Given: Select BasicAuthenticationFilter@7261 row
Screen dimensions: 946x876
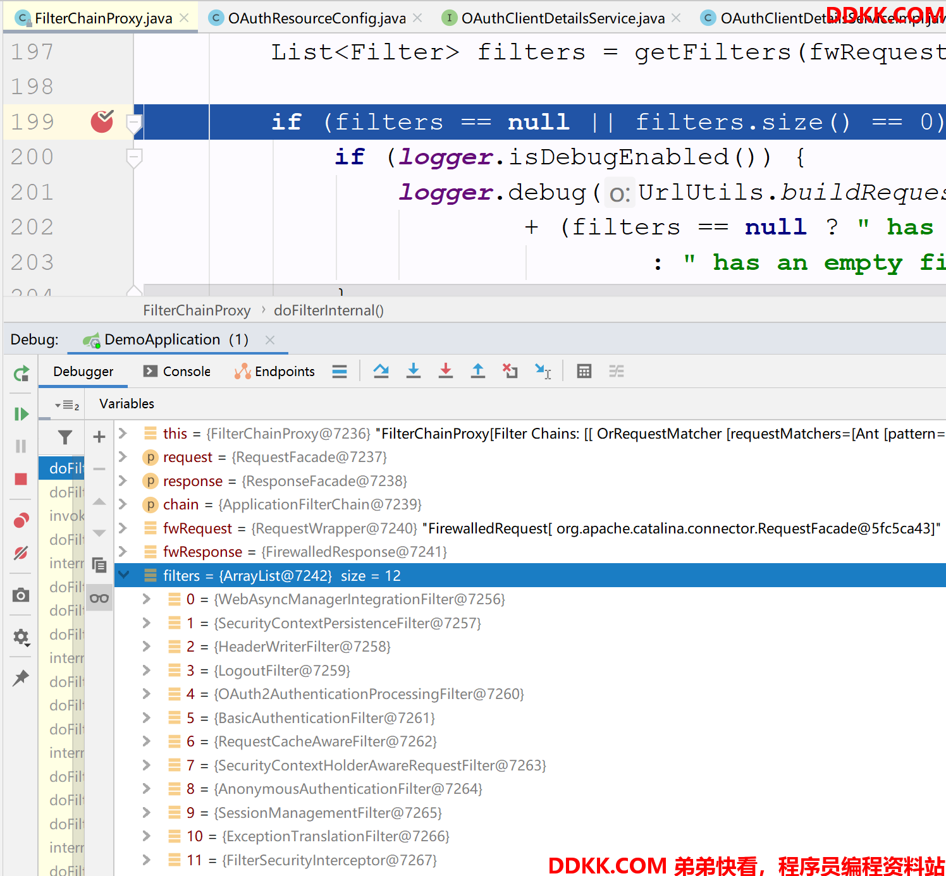Looking at the screenshot, I should click(530, 718).
